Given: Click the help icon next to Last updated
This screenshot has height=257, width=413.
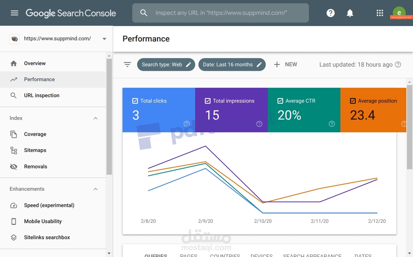Looking at the screenshot, I should (398, 64).
